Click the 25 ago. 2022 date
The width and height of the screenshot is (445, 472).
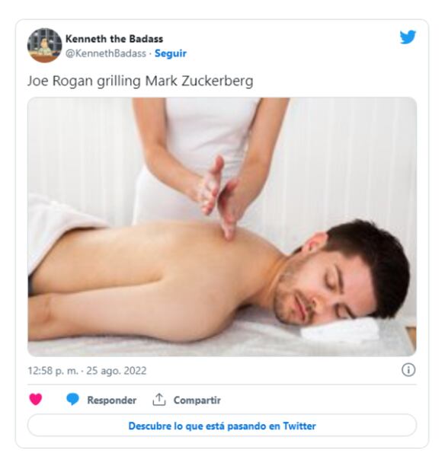(117, 371)
